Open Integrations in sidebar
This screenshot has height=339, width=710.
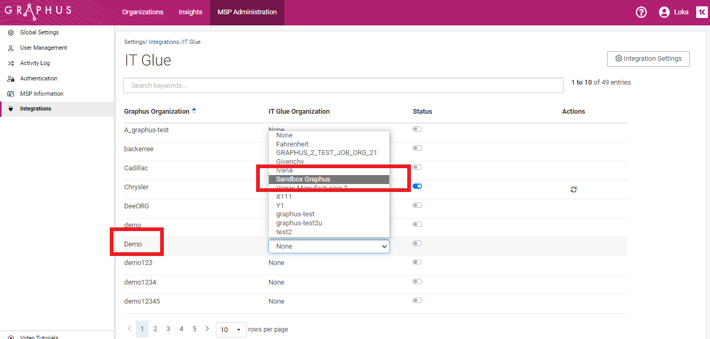point(57,109)
